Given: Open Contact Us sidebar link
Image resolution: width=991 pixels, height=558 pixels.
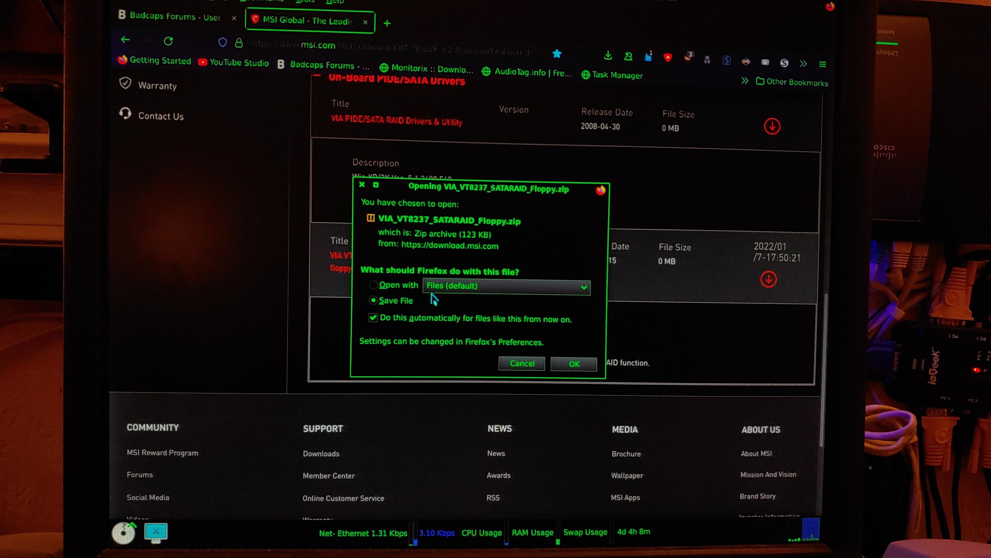Looking at the screenshot, I should pyautogui.click(x=161, y=116).
